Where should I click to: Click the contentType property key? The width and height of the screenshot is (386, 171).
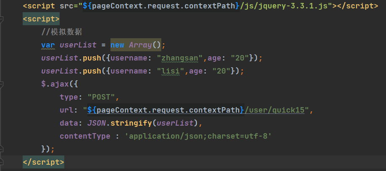[85, 136]
